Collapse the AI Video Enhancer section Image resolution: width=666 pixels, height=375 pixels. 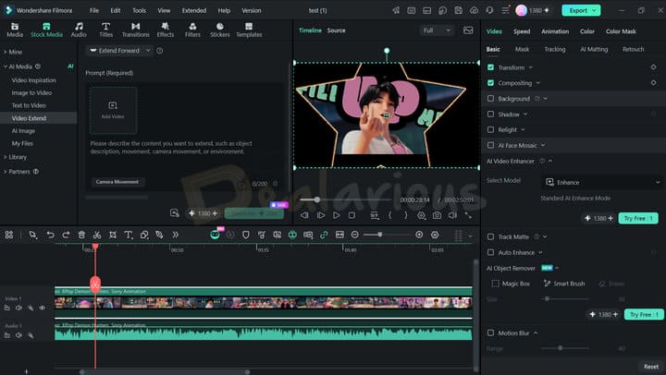550,162
